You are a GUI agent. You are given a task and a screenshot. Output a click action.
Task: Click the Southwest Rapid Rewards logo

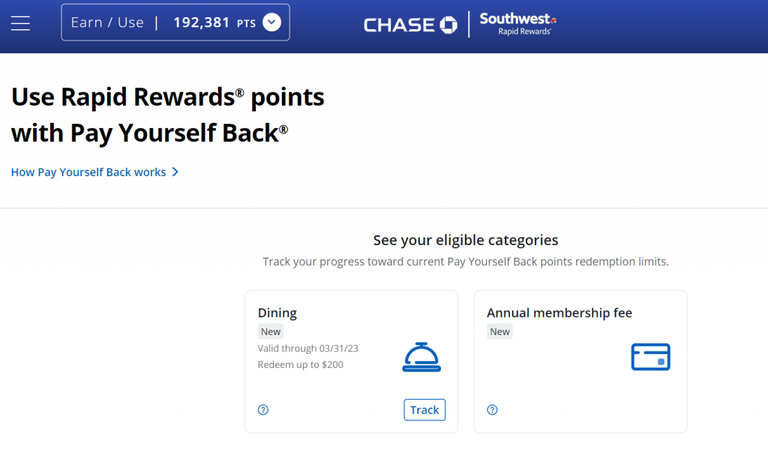tap(517, 23)
